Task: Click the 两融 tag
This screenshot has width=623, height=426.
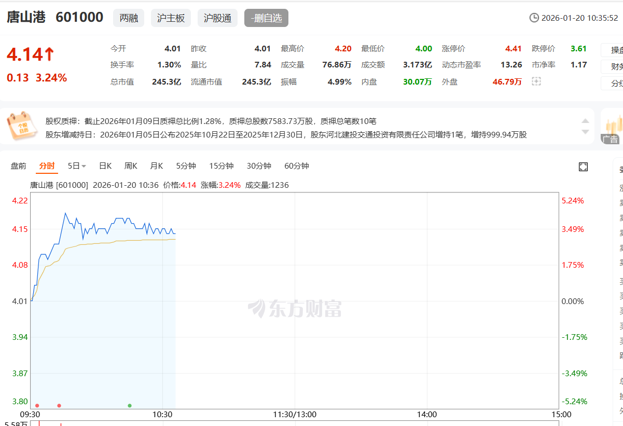Action: (129, 18)
